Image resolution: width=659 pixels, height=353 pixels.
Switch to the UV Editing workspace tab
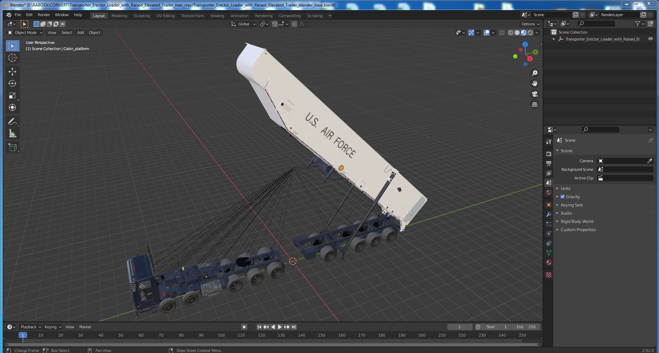(x=166, y=16)
